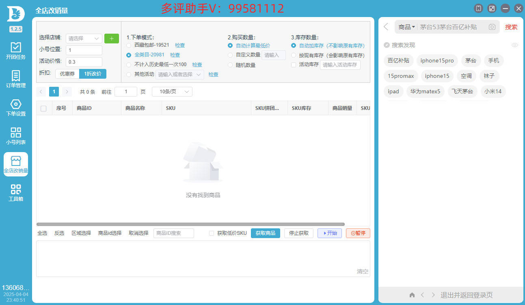Image resolution: width=525 pixels, height=305 pixels.
Task: Click the 获取商品 button
Action: coord(265,233)
